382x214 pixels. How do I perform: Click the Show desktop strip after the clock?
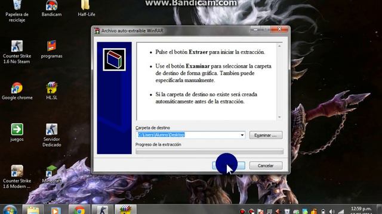[380, 210]
